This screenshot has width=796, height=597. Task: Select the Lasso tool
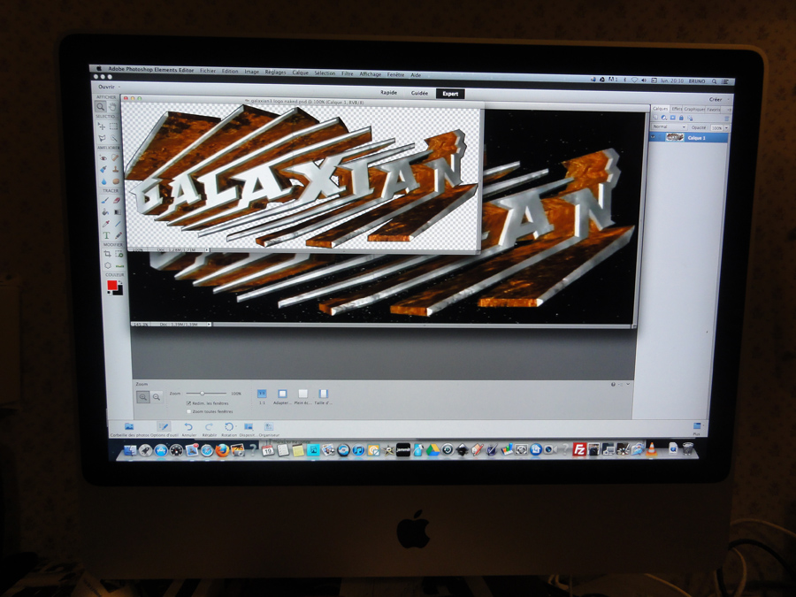click(x=102, y=138)
